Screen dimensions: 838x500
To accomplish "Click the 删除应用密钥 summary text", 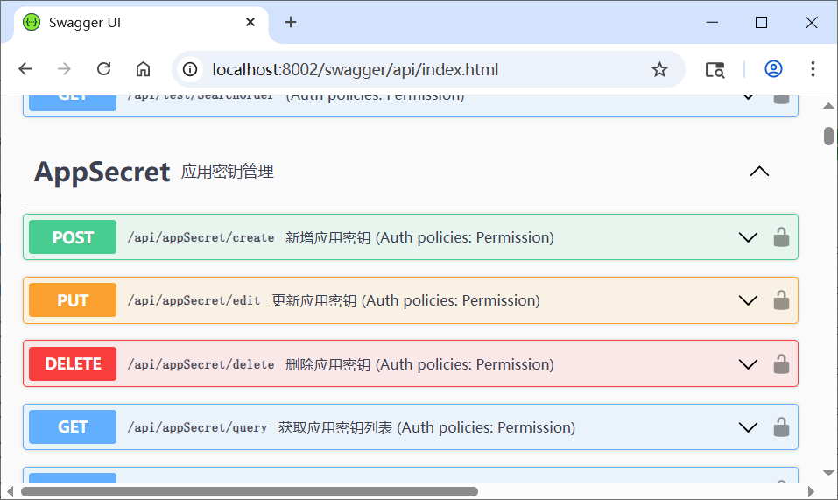I will (328, 364).
